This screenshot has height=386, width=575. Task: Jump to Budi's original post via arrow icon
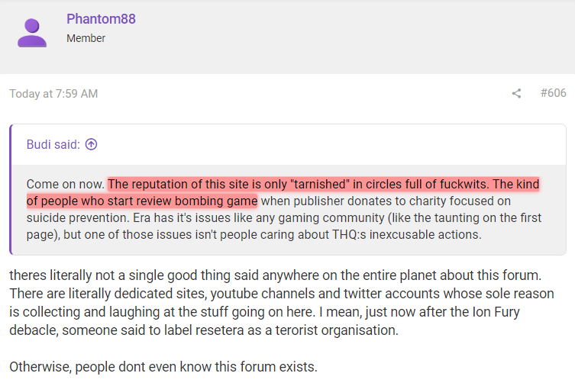click(x=92, y=144)
